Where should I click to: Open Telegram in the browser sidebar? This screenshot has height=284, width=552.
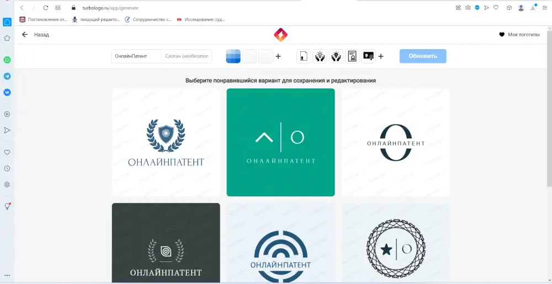[x=7, y=76]
